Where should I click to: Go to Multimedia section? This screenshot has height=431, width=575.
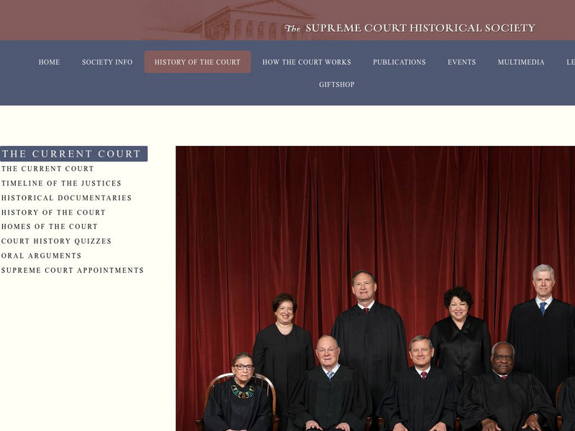pos(521,62)
